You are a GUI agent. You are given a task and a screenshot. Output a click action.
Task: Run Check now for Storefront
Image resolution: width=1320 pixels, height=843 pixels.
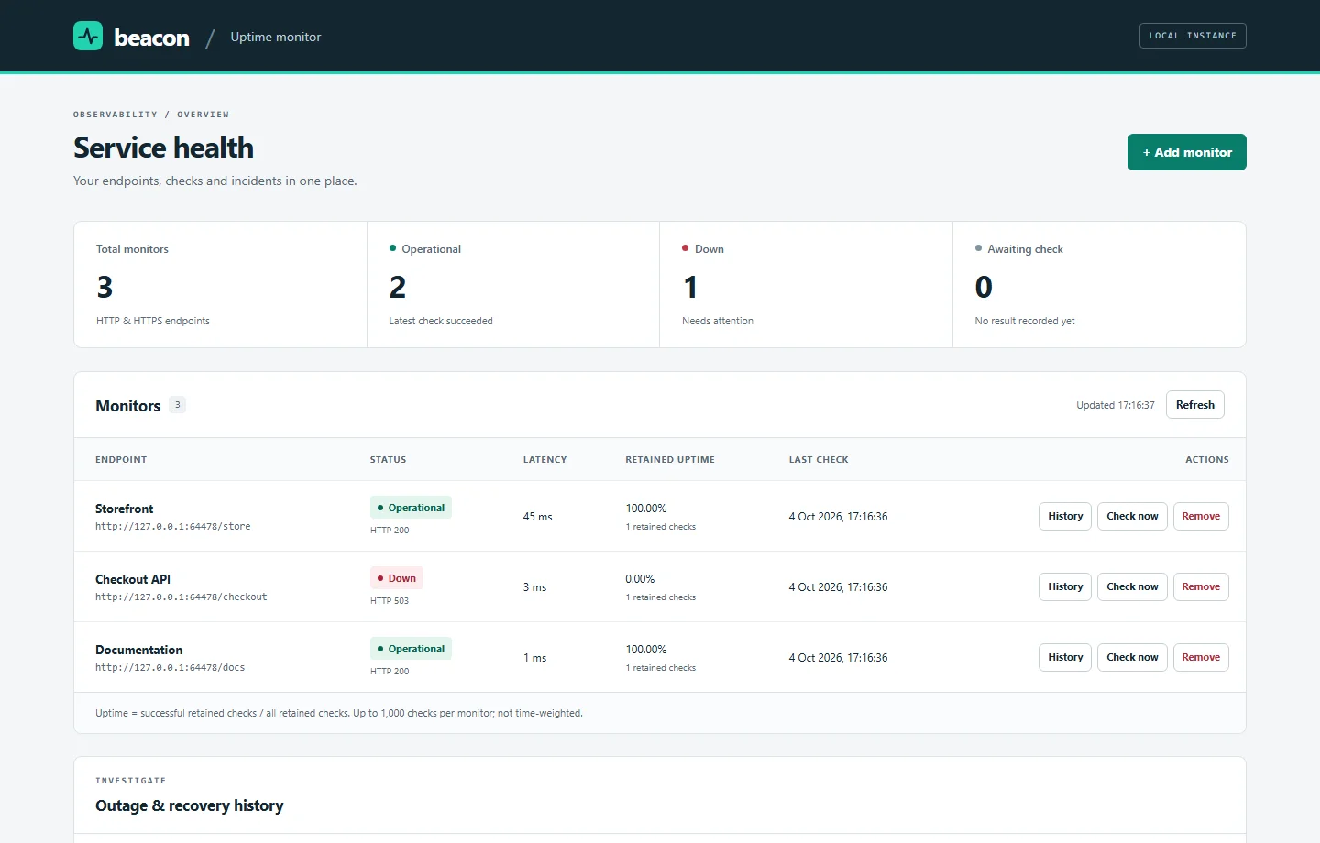(x=1132, y=516)
